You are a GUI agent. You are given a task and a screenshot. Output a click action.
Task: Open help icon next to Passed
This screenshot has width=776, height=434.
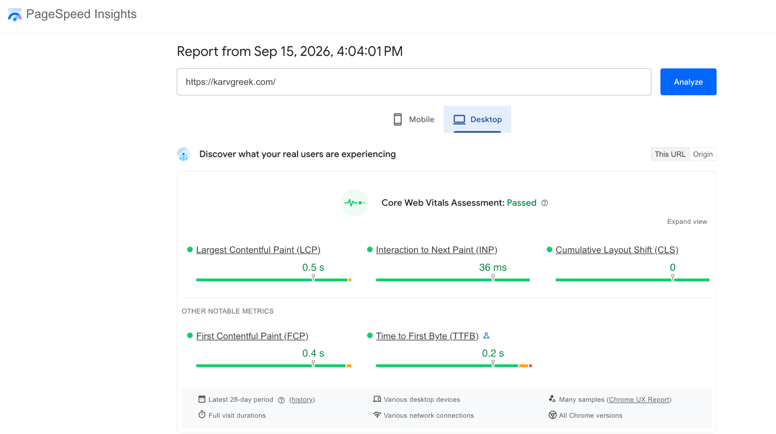coord(544,203)
